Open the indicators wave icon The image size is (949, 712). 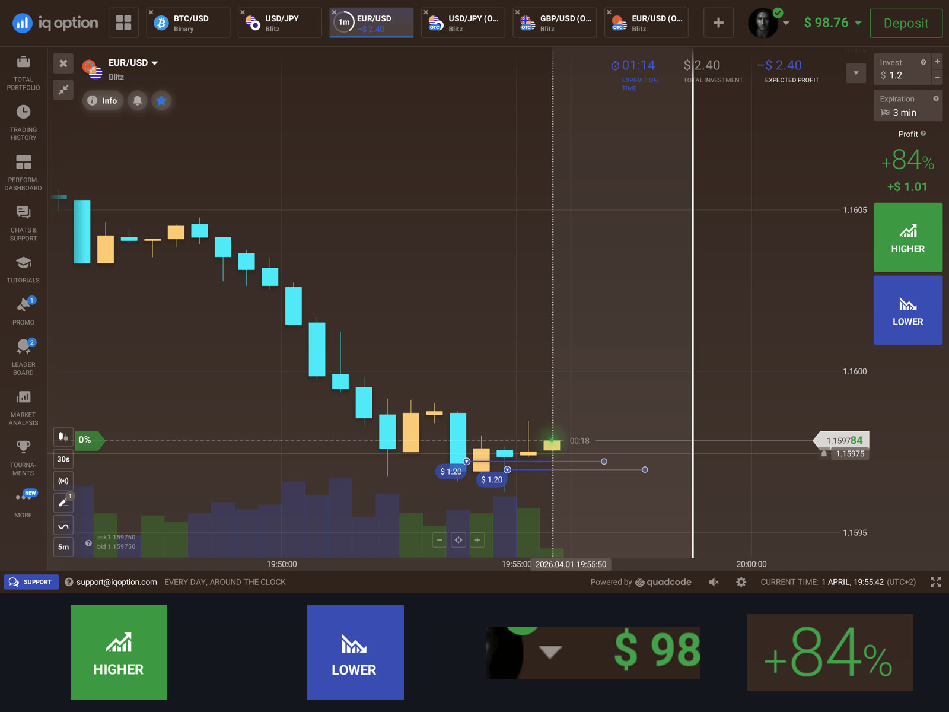pyautogui.click(x=63, y=525)
